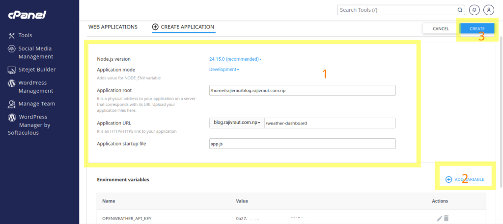Viewport: 503px width, 224px height.
Task: Open the notifications bell
Action: coord(474,10)
